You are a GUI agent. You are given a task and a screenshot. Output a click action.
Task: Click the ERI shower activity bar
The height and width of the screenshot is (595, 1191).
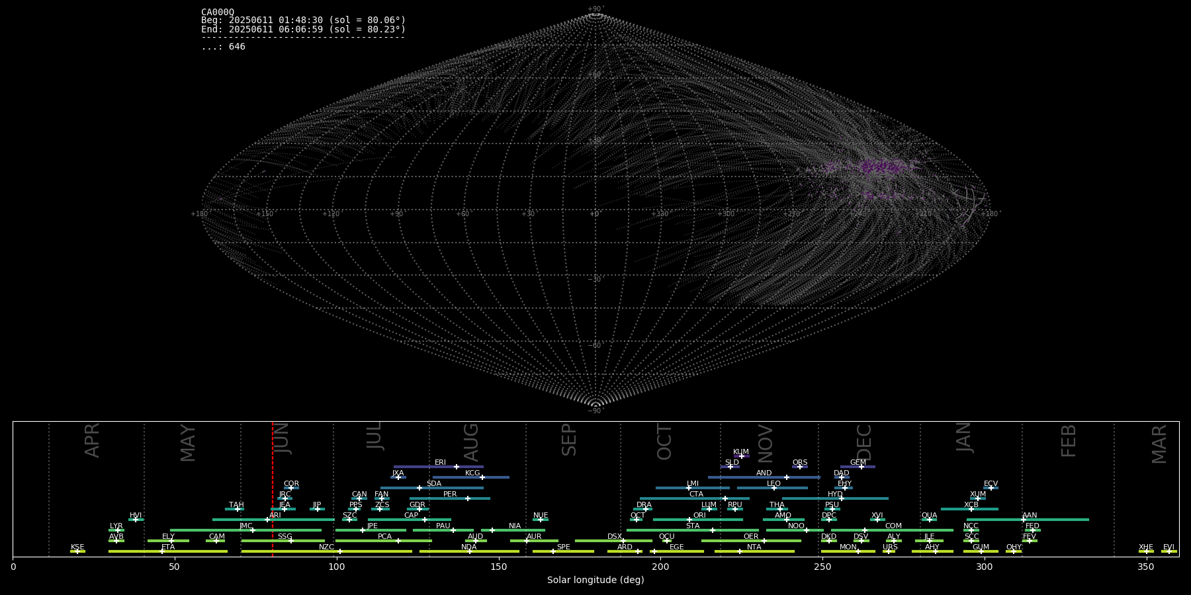click(x=438, y=467)
